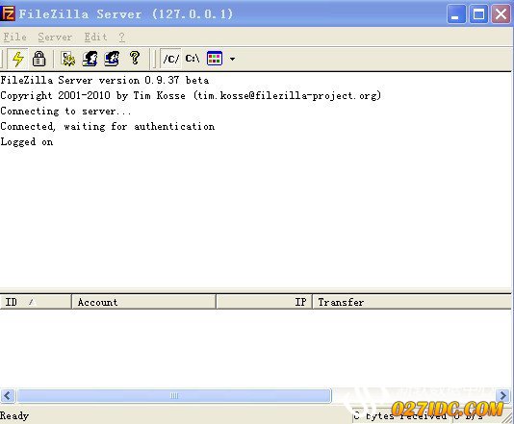Viewport: 514px width, 424px height.
Task: Open the Groups editor icon
Action: pos(112,59)
